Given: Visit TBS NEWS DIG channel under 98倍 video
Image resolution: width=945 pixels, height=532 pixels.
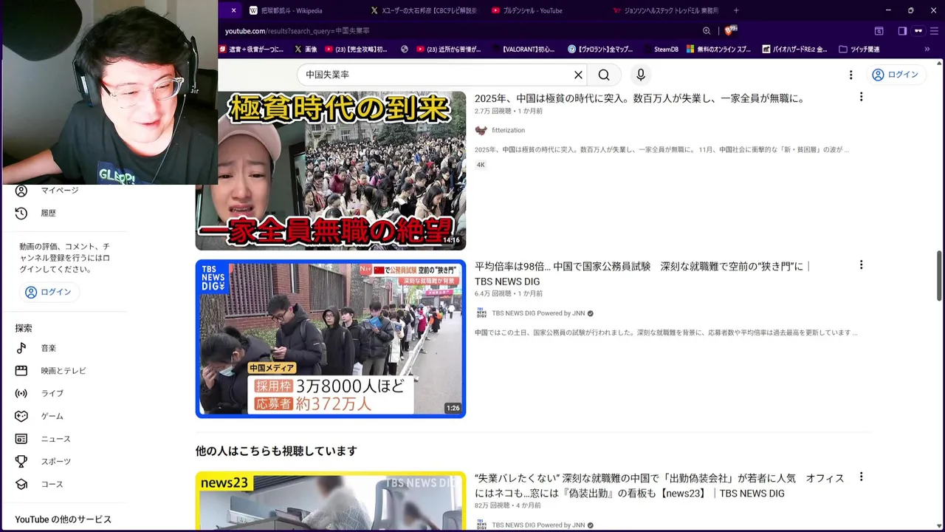Looking at the screenshot, I should click(x=538, y=313).
